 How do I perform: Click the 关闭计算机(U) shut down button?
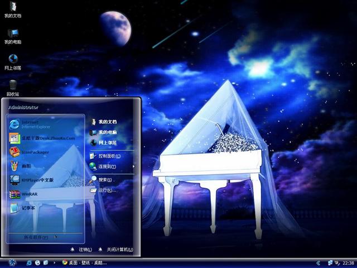(116, 250)
